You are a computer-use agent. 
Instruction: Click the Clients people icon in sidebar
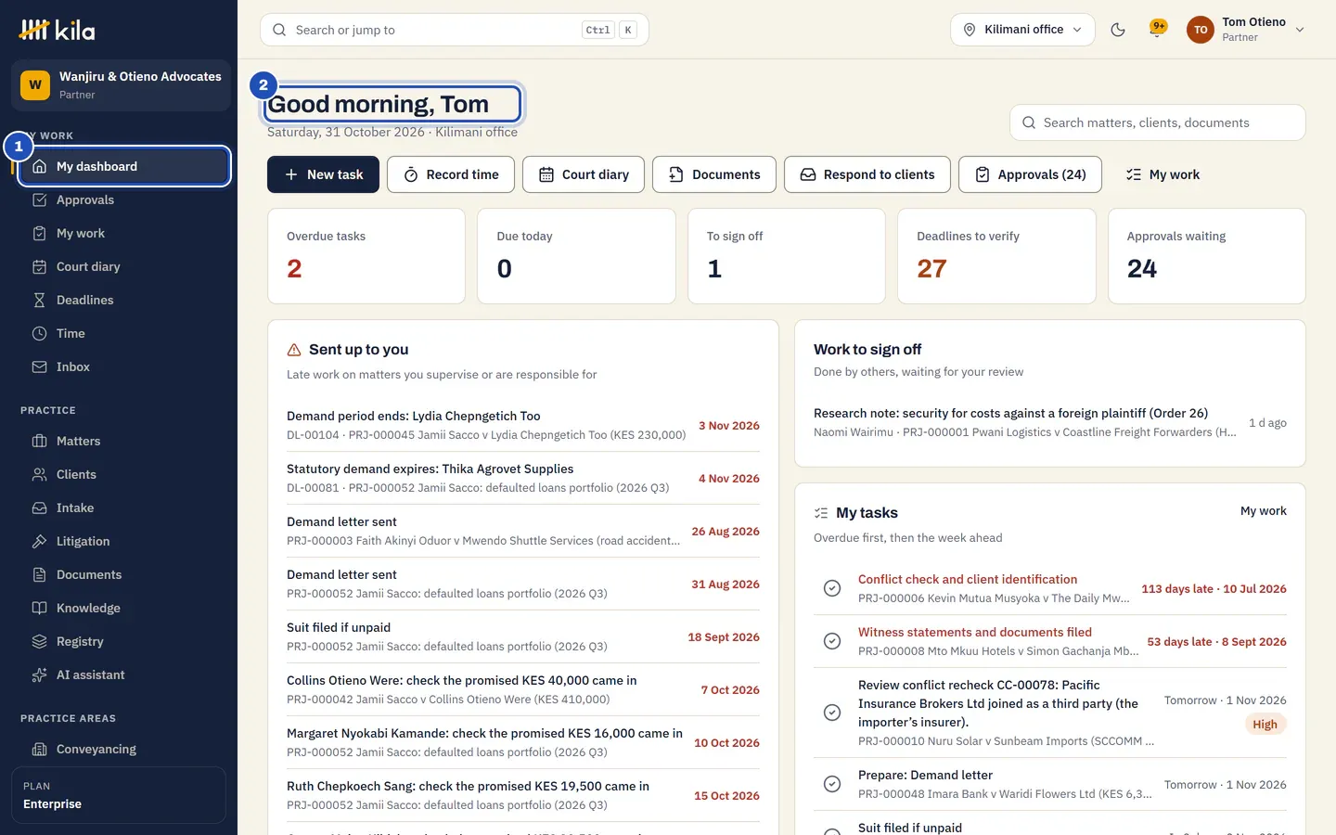(39, 474)
